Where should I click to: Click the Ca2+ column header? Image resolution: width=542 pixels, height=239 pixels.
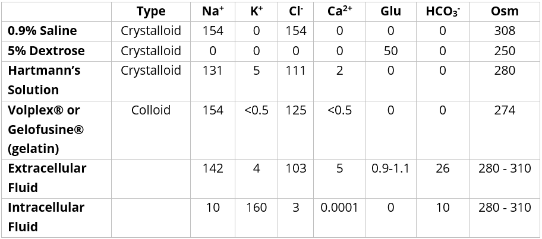[339, 11]
